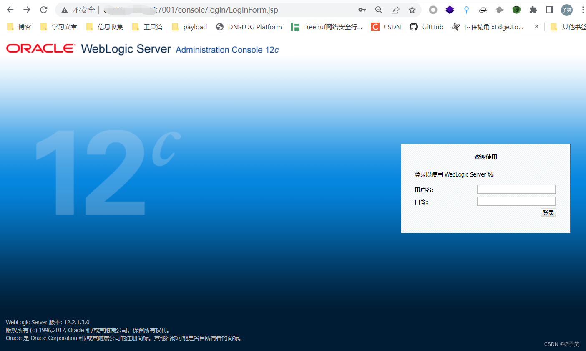Viewport: 586px width, 351px height.
Task: Bookmark the page via the star icon
Action: 412,9
